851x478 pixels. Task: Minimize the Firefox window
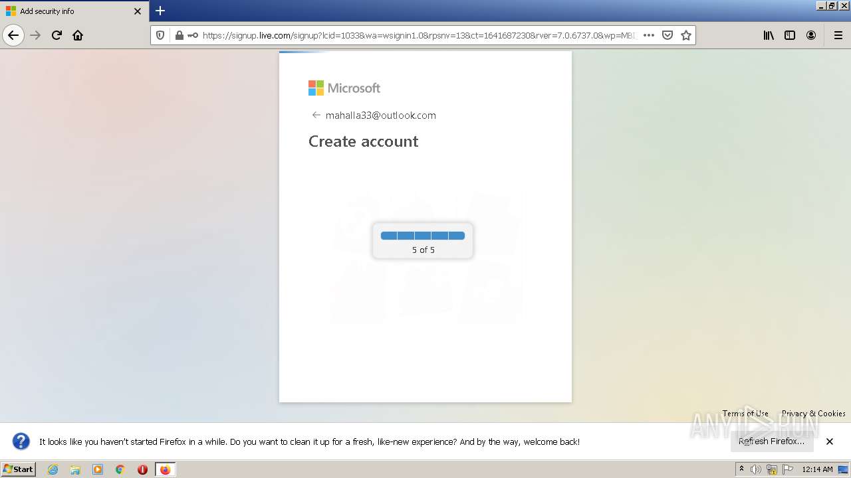(x=821, y=6)
